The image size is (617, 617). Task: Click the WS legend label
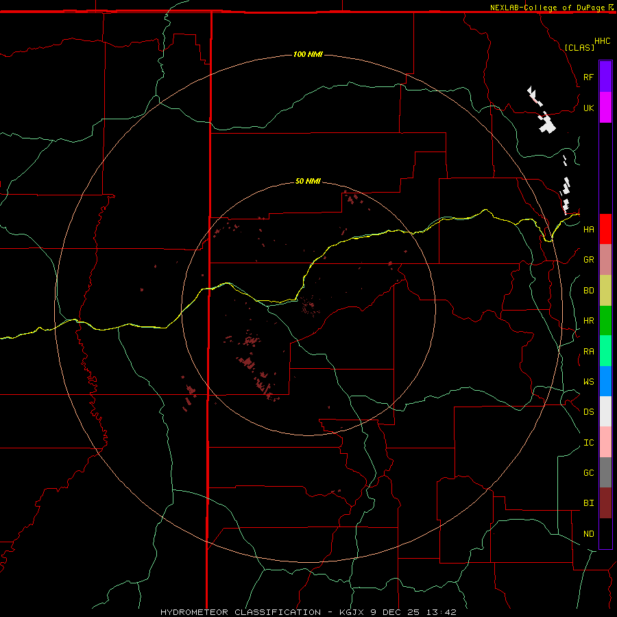588,381
